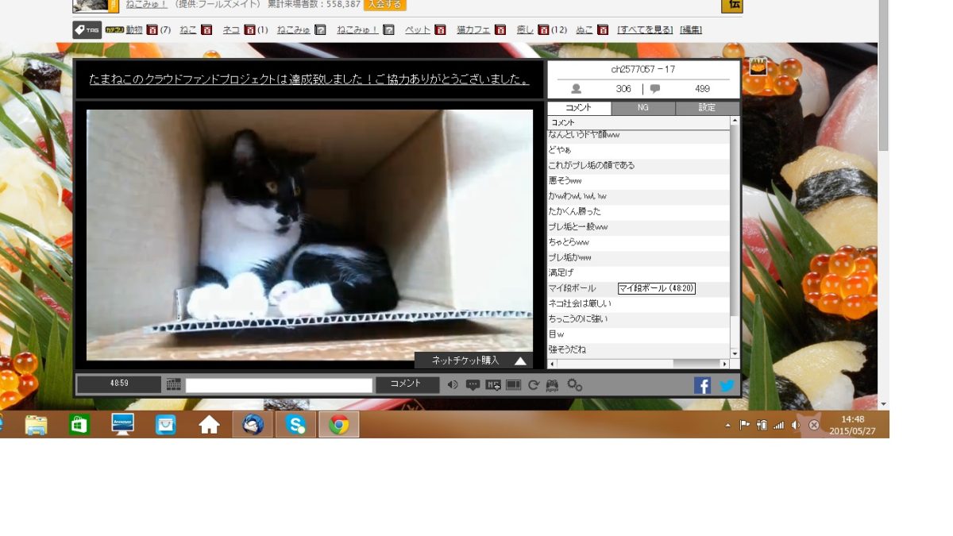Show all tags via すべてを見る
953x536 pixels.
coord(645,30)
